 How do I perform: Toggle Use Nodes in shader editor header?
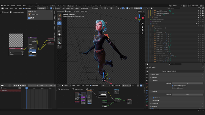tap(91, 86)
